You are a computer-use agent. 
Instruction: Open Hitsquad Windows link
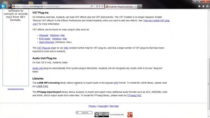click(54, 35)
